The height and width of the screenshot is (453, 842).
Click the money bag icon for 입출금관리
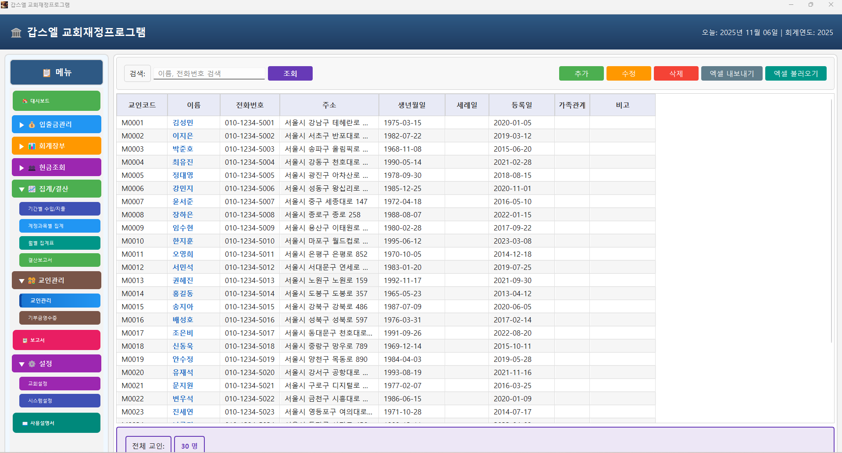click(32, 125)
